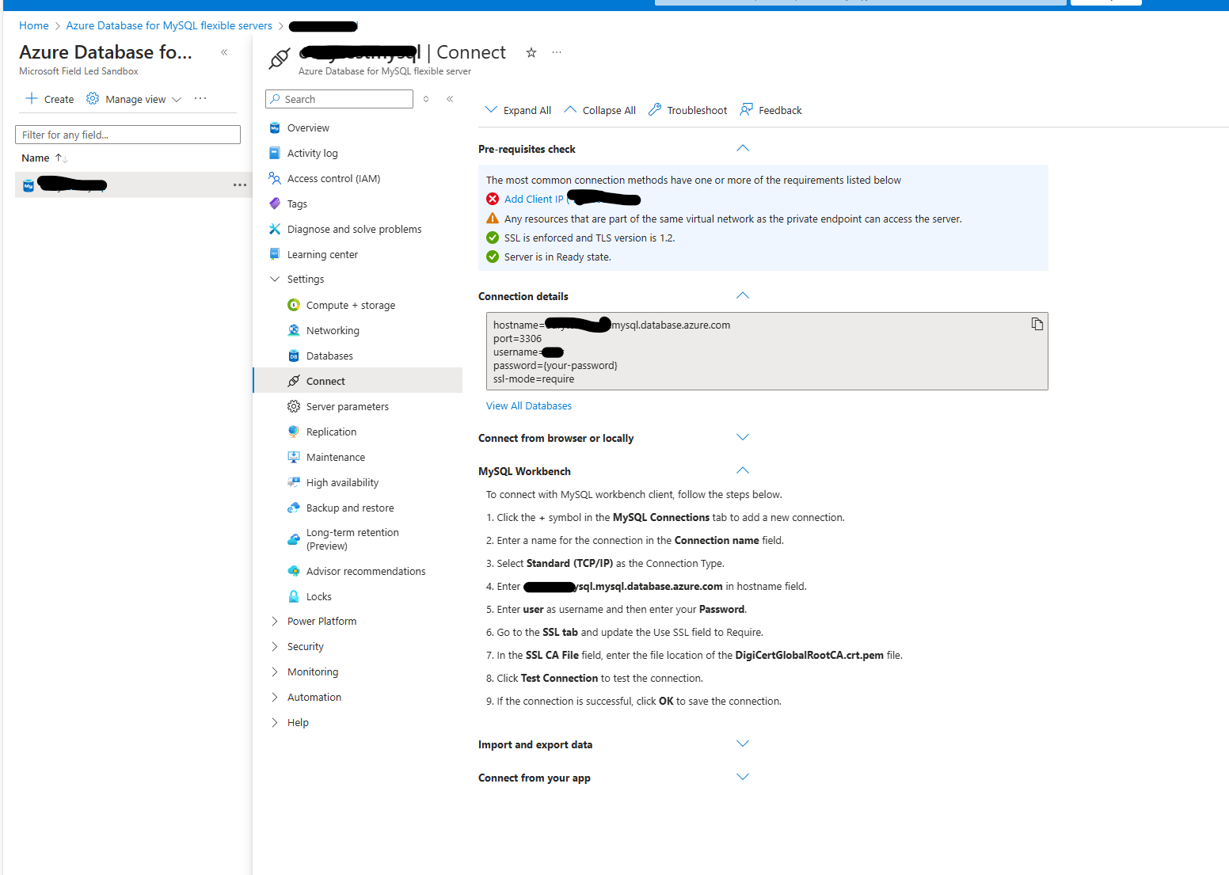
Task: Click the Overview database icon
Action: [275, 128]
